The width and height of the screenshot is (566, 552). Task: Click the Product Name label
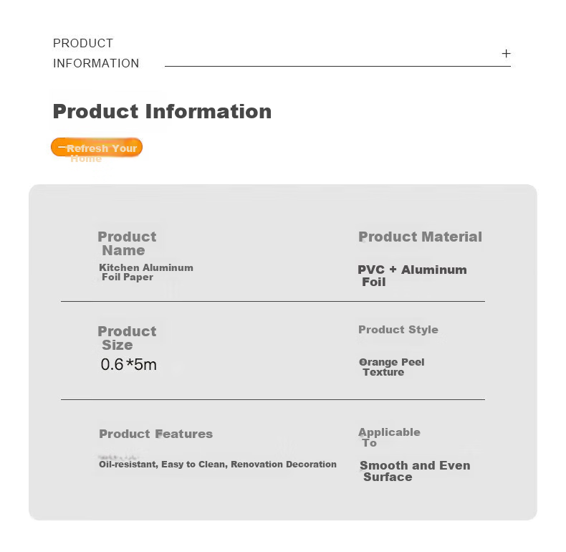pyautogui.click(x=127, y=243)
